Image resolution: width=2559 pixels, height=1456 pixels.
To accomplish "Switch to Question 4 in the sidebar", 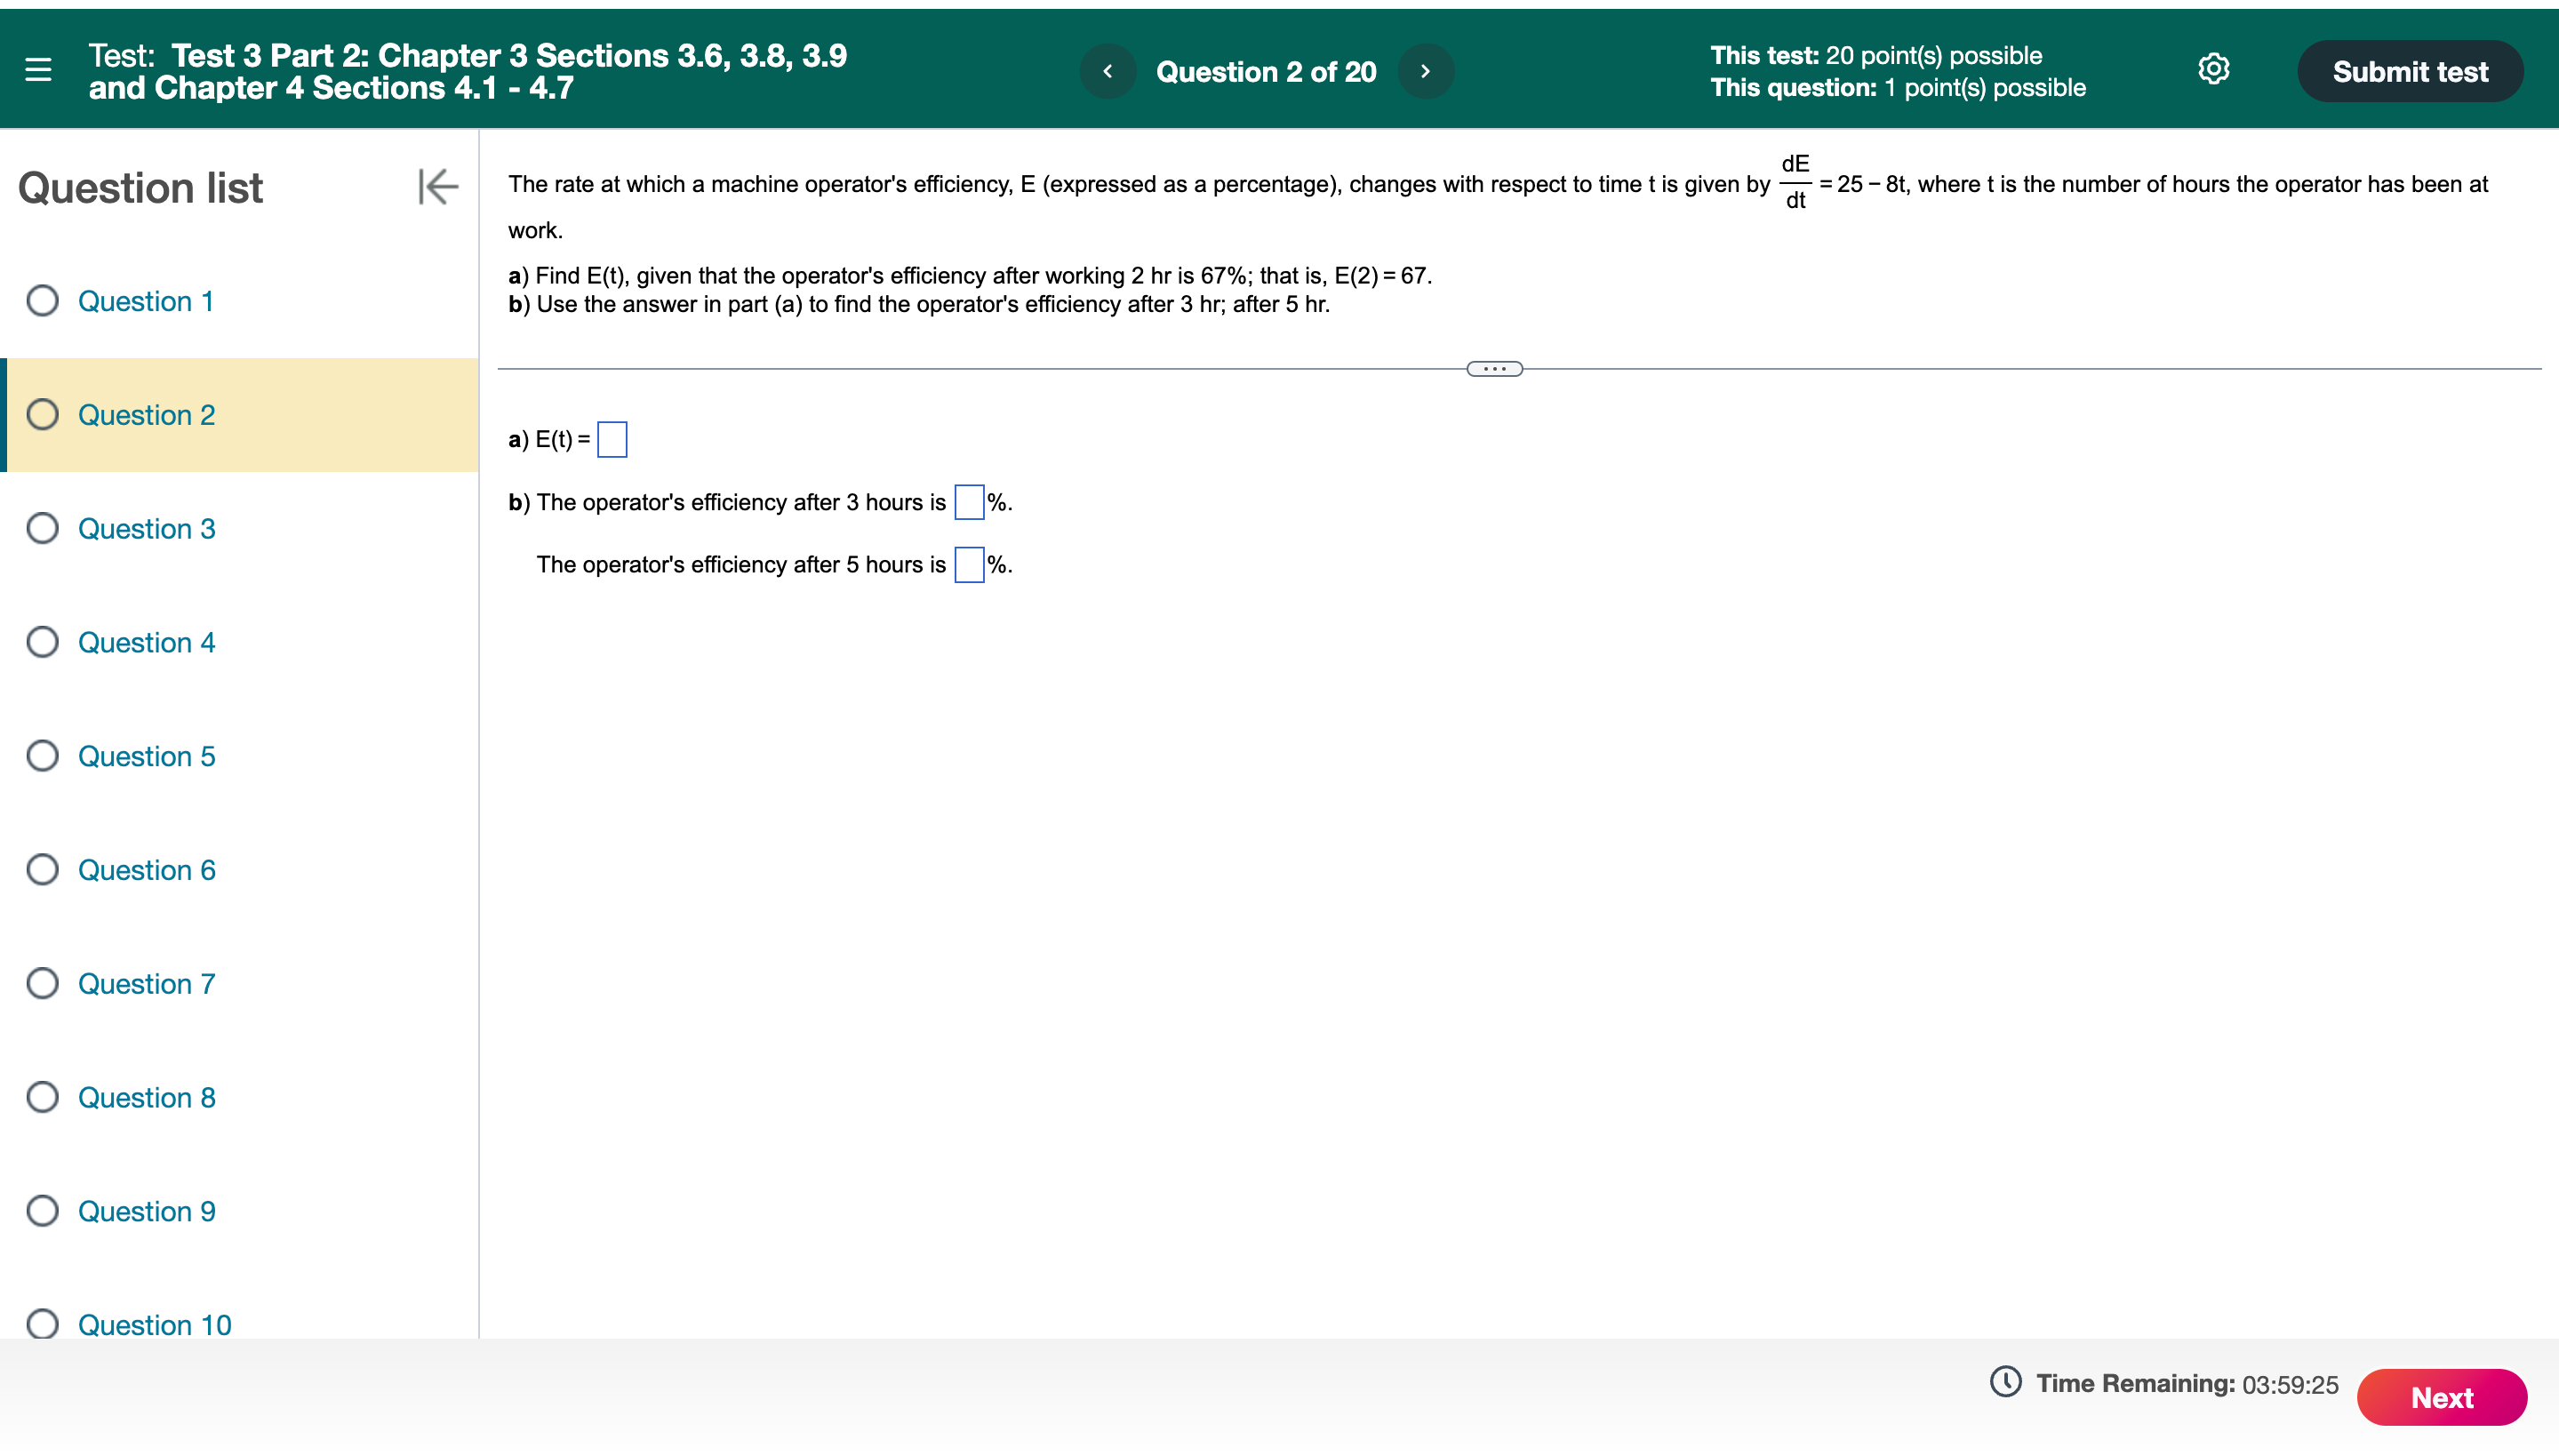I will [146, 642].
